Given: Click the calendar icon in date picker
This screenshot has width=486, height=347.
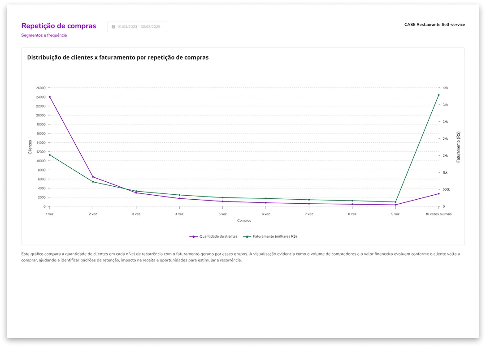Looking at the screenshot, I should click(113, 27).
